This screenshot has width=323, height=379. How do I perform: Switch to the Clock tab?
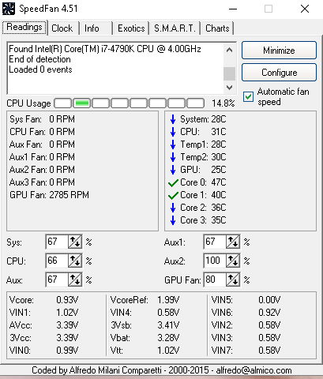(62, 28)
